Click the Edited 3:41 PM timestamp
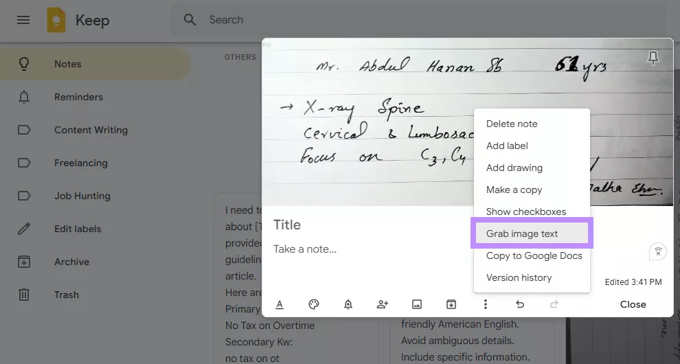Image resolution: width=680 pixels, height=364 pixels. point(633,282)
